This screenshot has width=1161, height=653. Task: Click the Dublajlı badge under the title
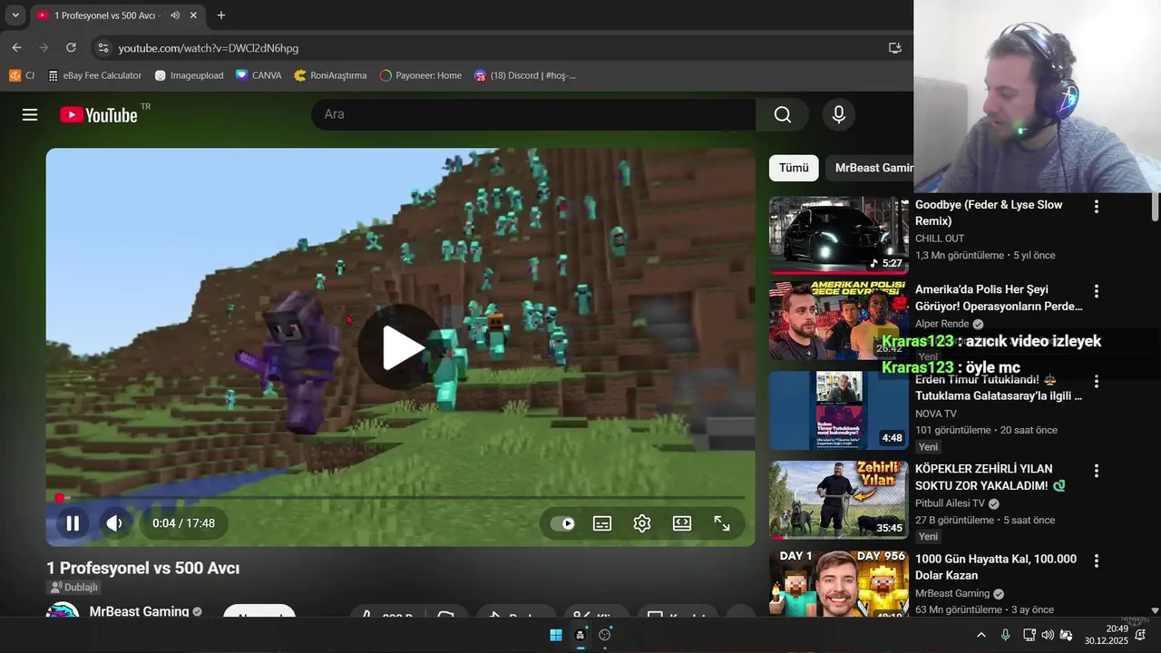[x=73, y=588]
